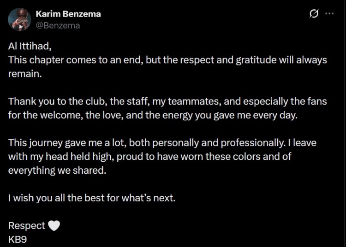Screen dimensions: 346x247
Task: Click 'I wish you all the best' line
Action: click(55, 199)
